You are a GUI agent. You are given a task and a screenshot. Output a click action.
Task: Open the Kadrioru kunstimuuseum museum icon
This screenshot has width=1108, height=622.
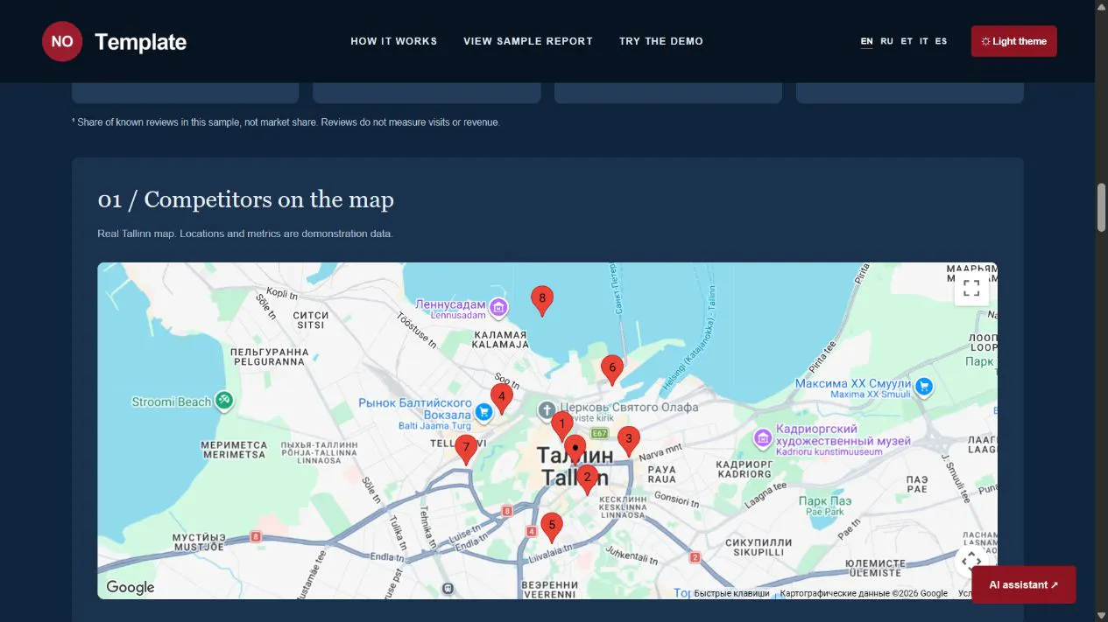763,437
